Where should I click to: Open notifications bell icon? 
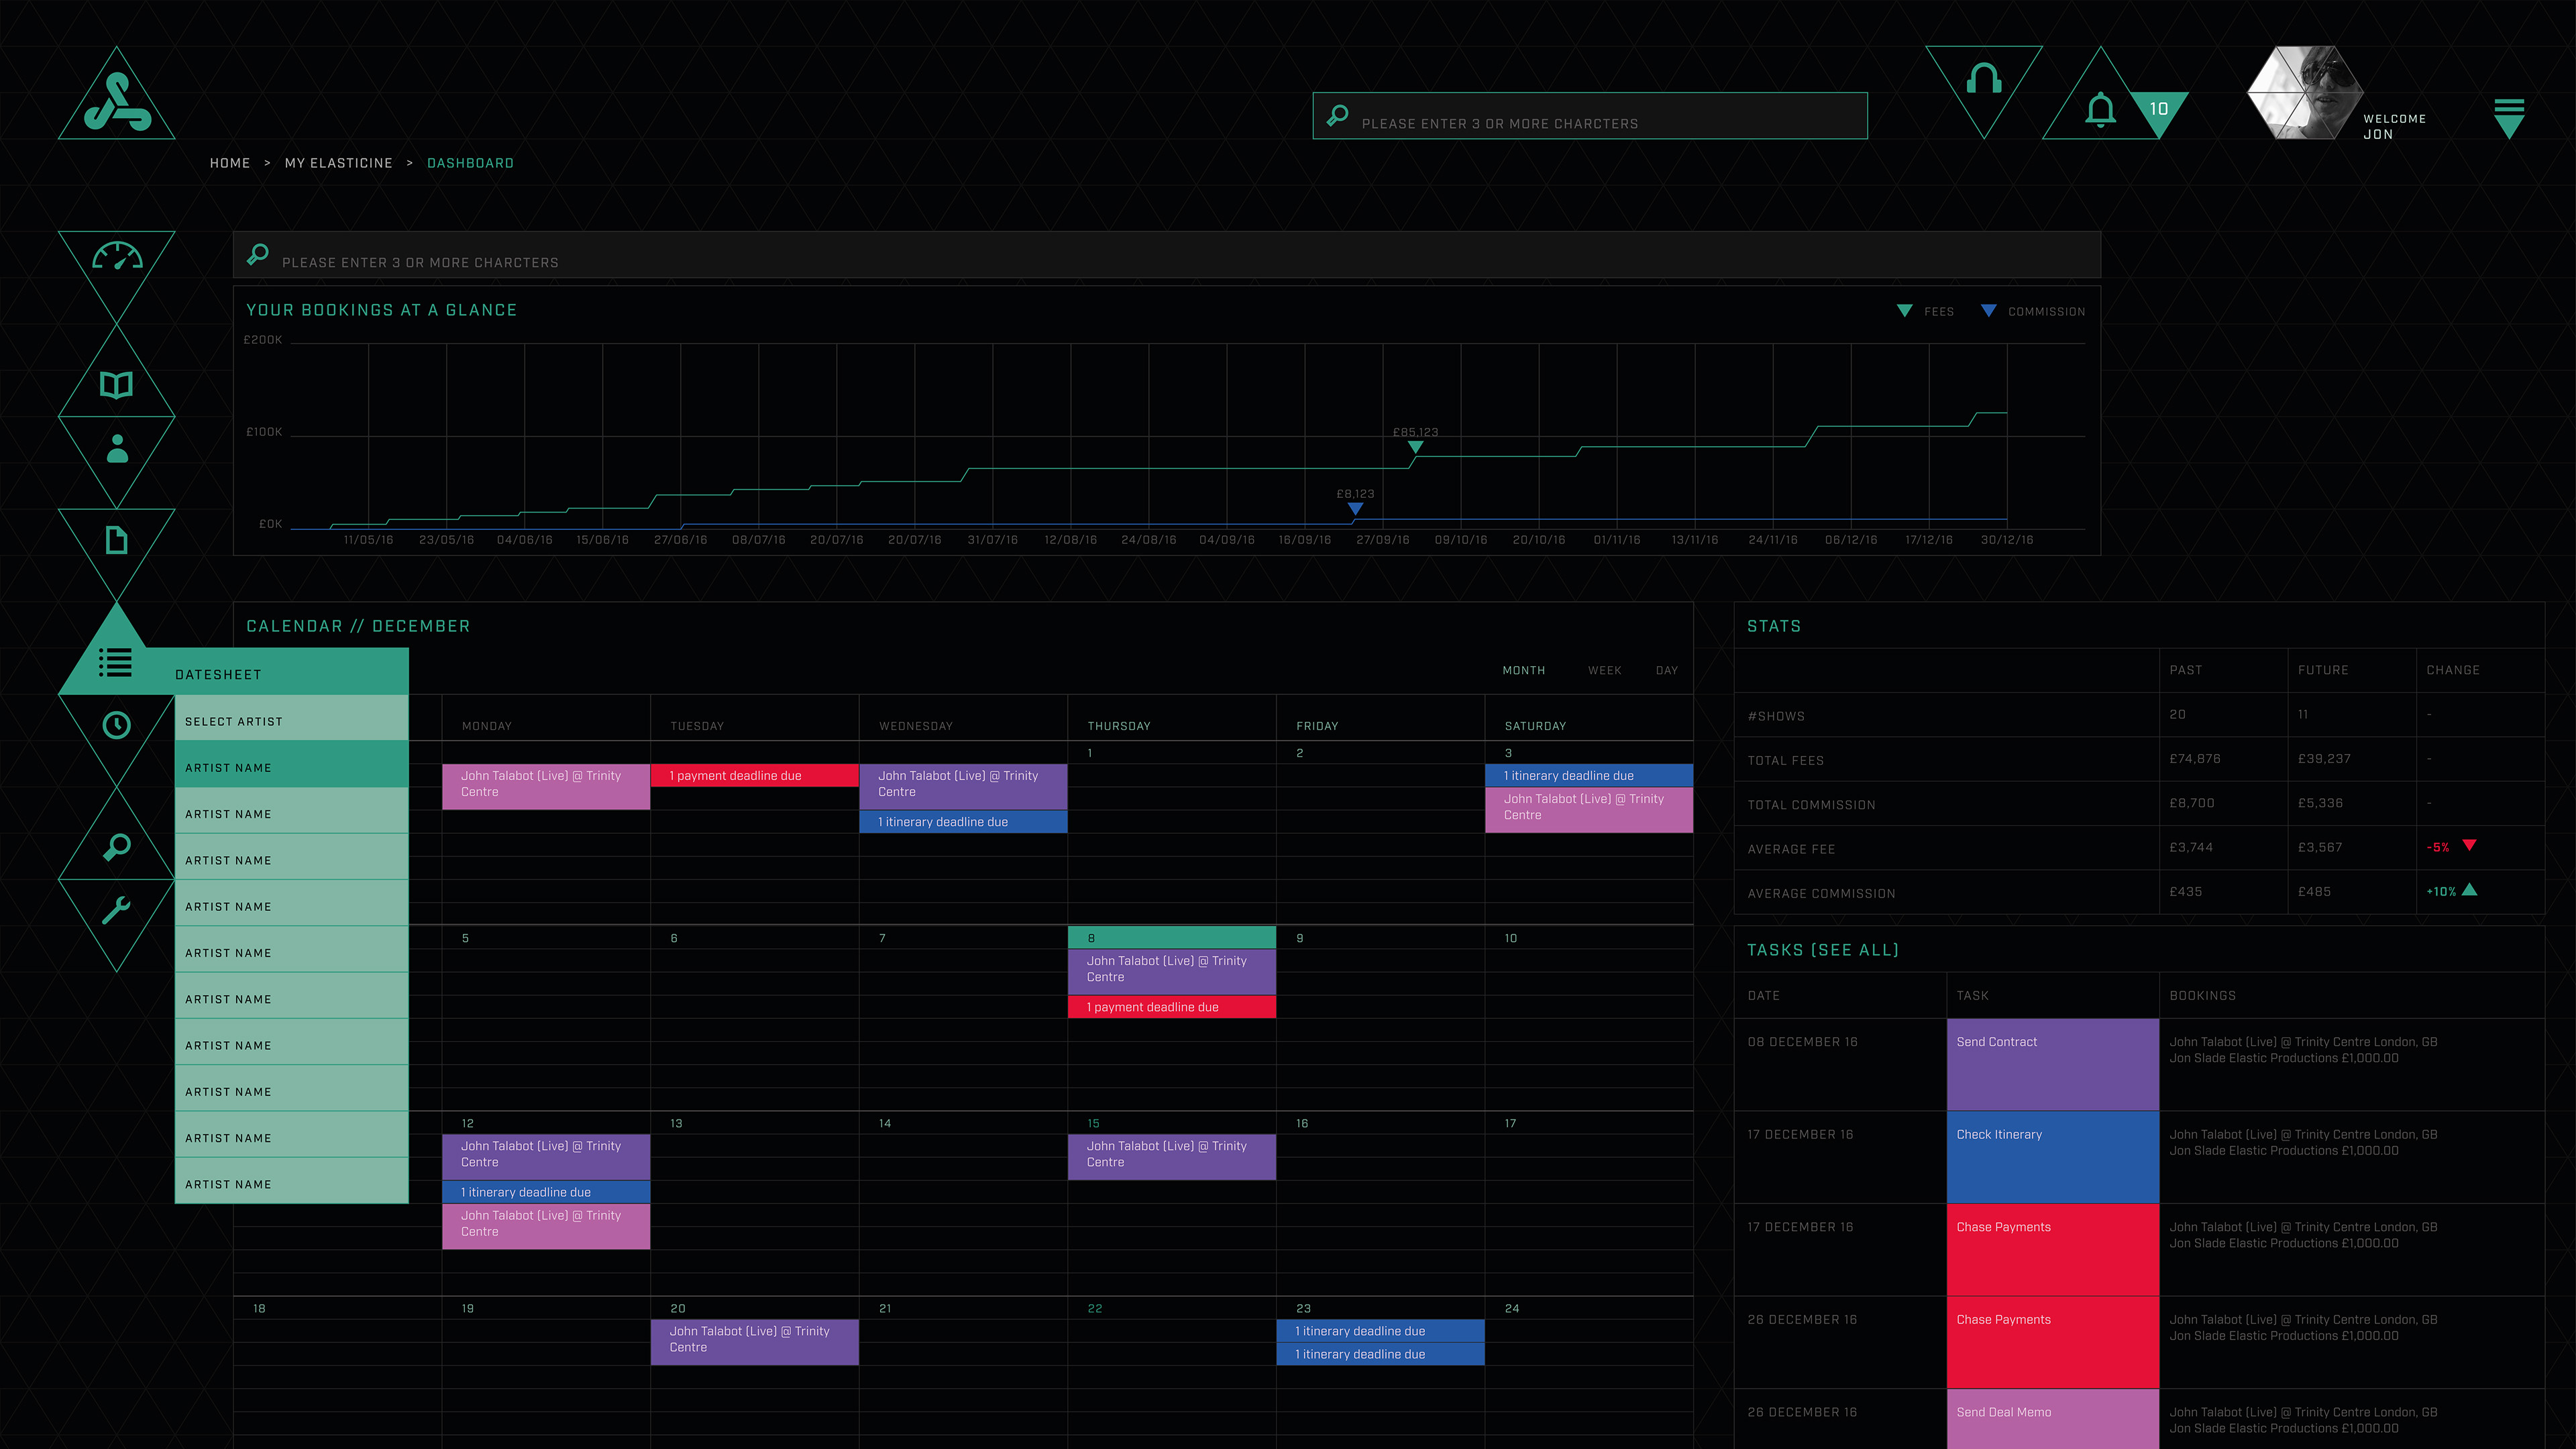(2100, 109)
